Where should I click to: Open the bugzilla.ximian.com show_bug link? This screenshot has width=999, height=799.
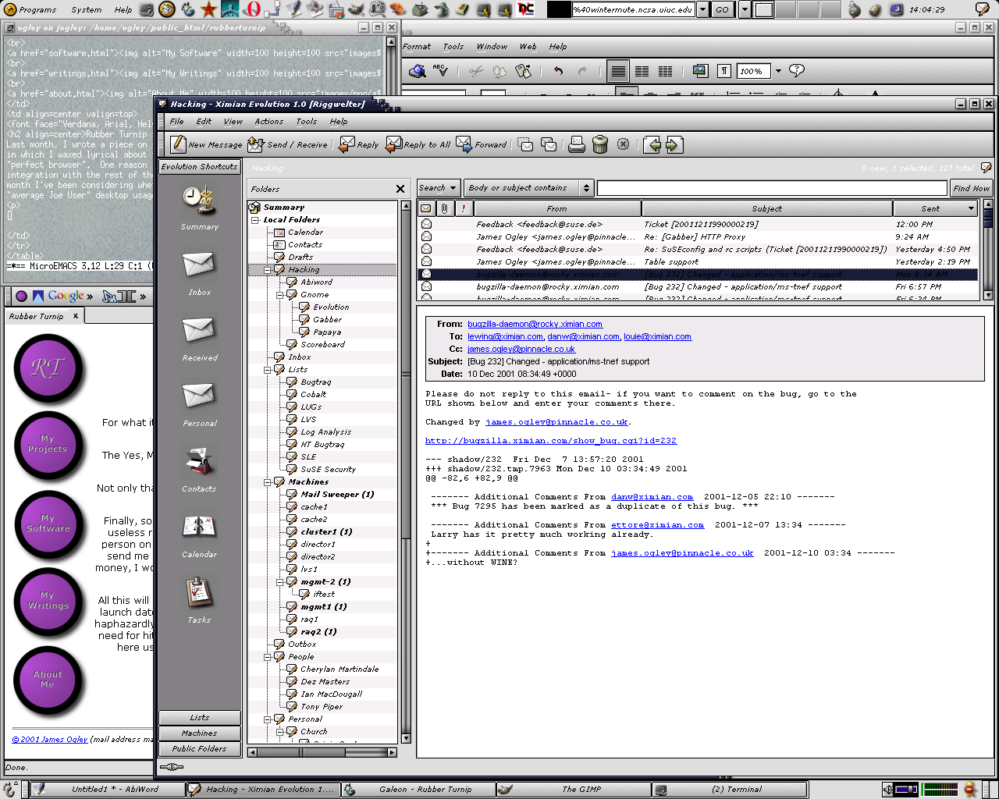click(551, 441)
